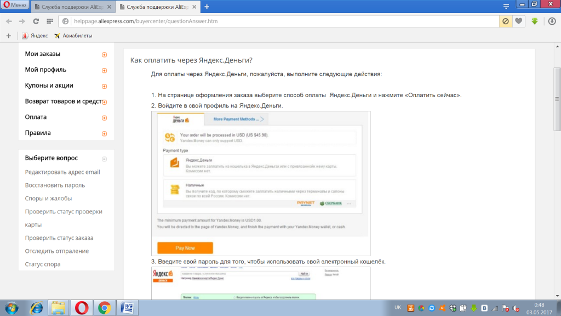Open the Speed Dial grid

(50, 21)
